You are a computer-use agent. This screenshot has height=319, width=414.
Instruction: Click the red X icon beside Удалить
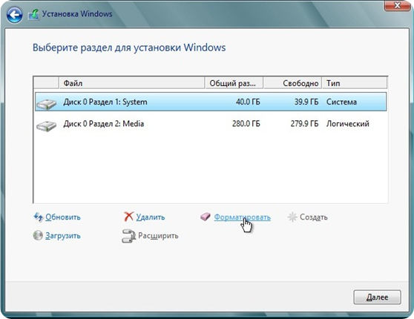[128, 217]
